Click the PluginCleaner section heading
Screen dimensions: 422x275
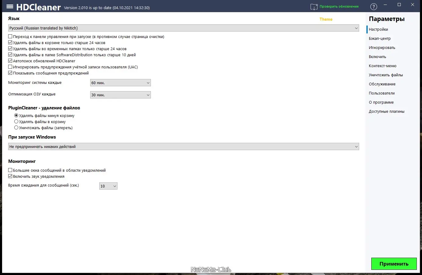44,108
